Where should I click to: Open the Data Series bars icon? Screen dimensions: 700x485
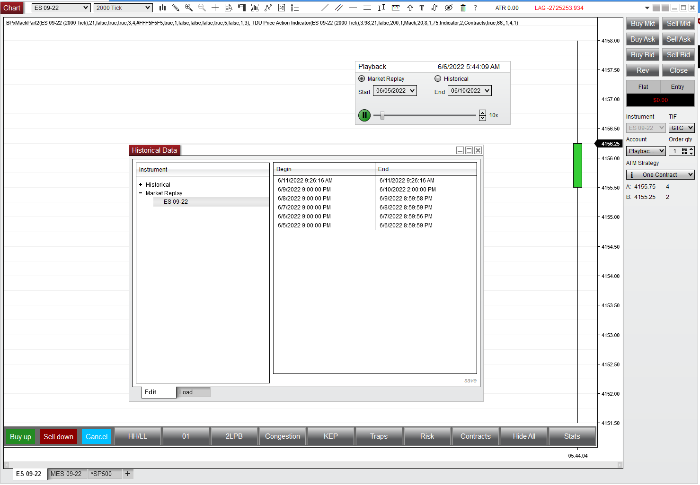point(255,8)
